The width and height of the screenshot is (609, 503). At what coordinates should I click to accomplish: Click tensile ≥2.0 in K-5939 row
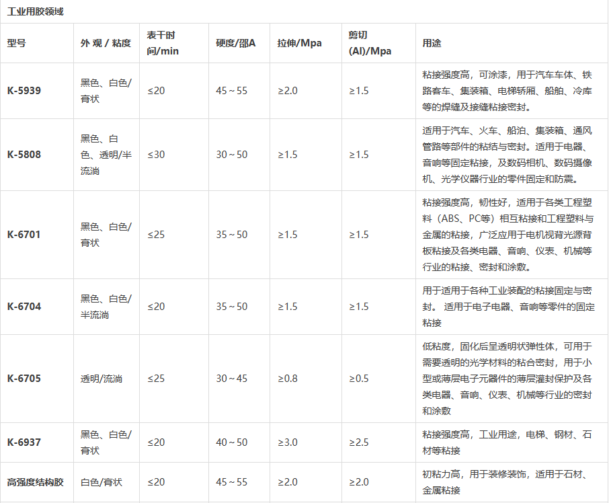[288, 91]
